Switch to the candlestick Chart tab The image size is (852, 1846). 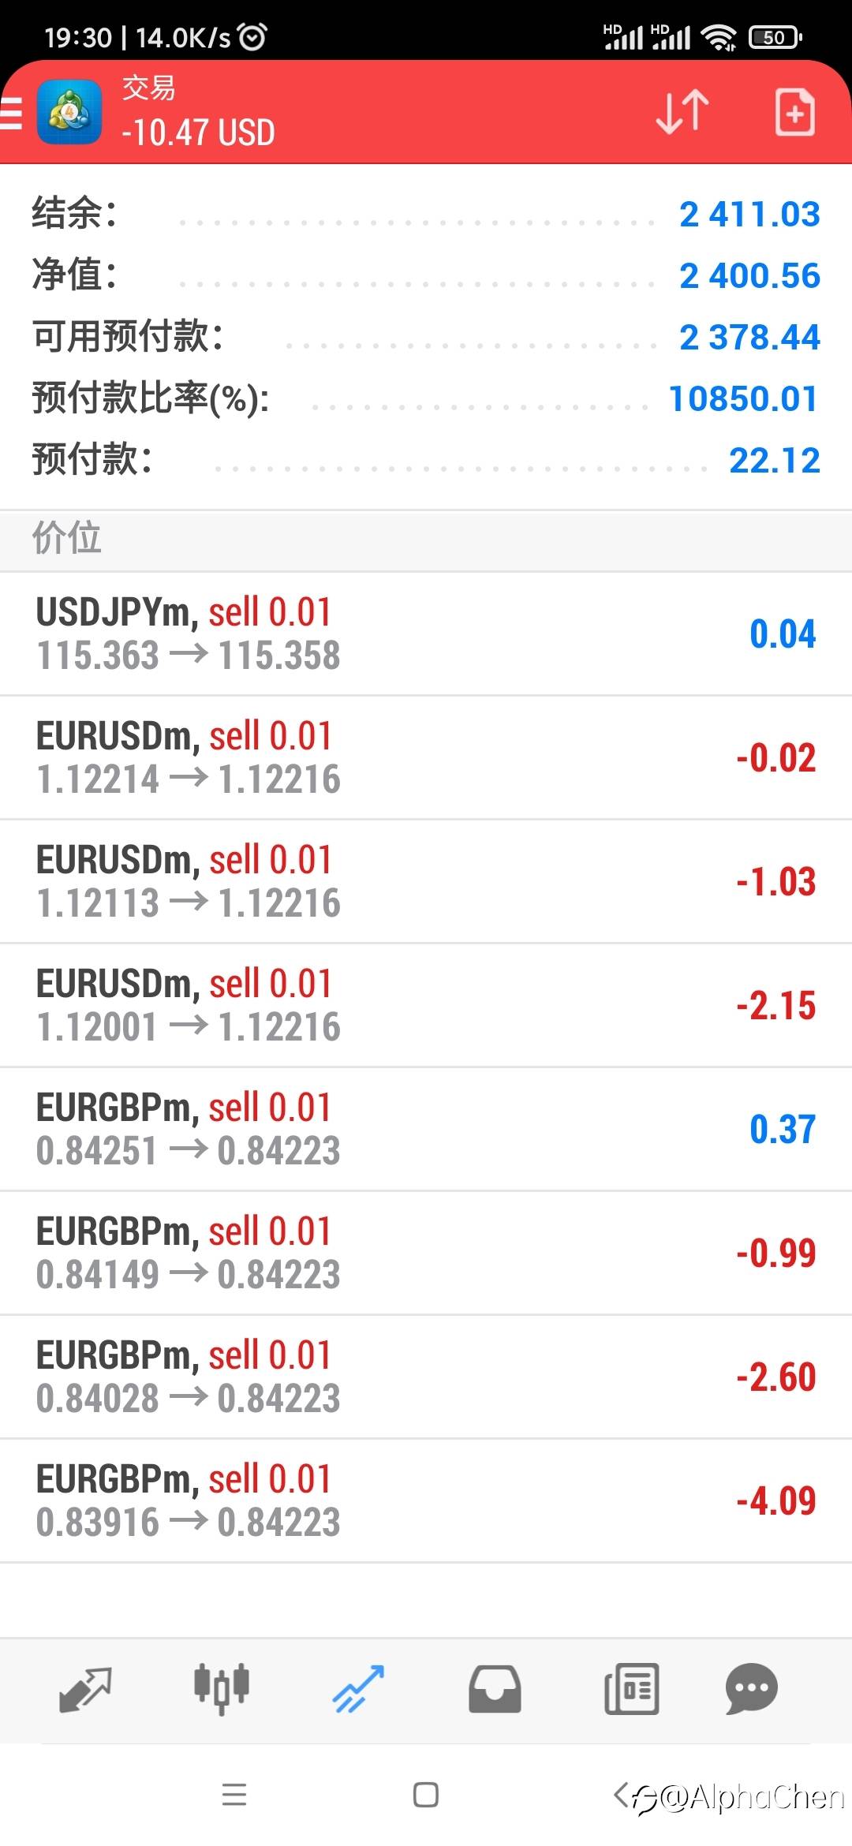coord(222,1689)
